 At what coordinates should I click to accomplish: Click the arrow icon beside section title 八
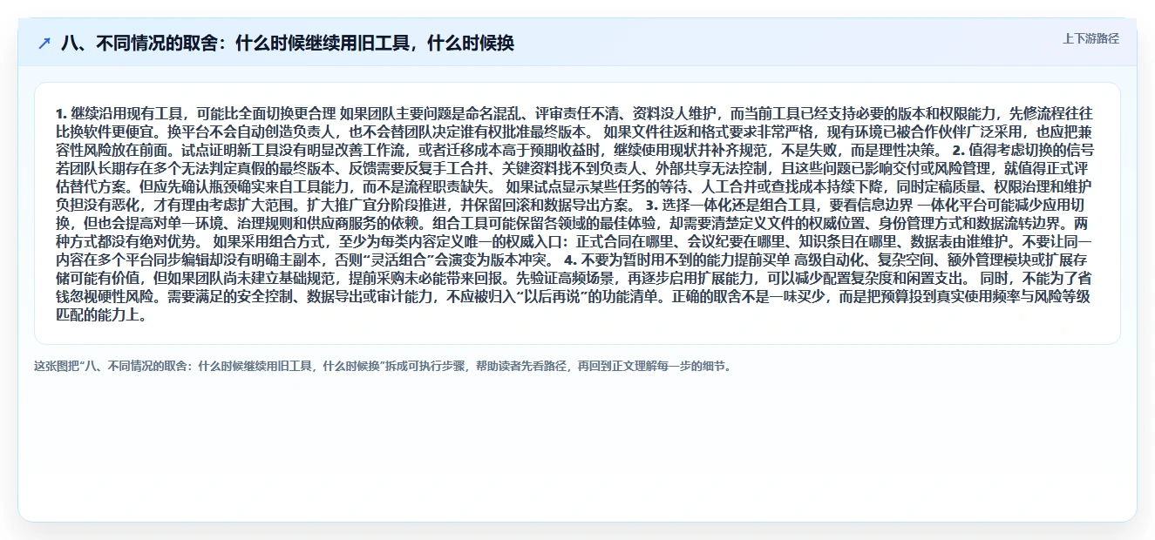(44, 43)
